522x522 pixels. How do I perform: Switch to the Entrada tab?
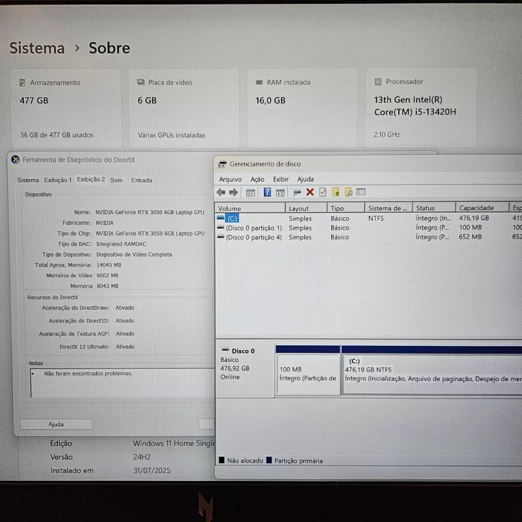pyautogui.click(x=141, y=180)
